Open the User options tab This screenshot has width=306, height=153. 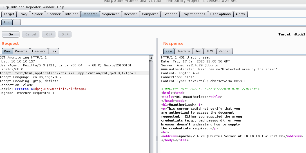[x=220, y=14]
